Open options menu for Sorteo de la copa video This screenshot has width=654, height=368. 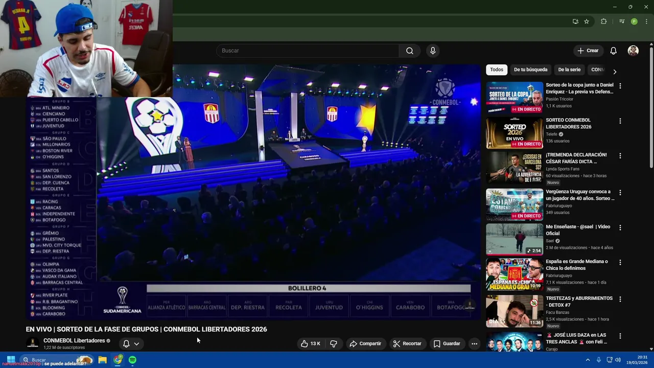click(620, 86)
